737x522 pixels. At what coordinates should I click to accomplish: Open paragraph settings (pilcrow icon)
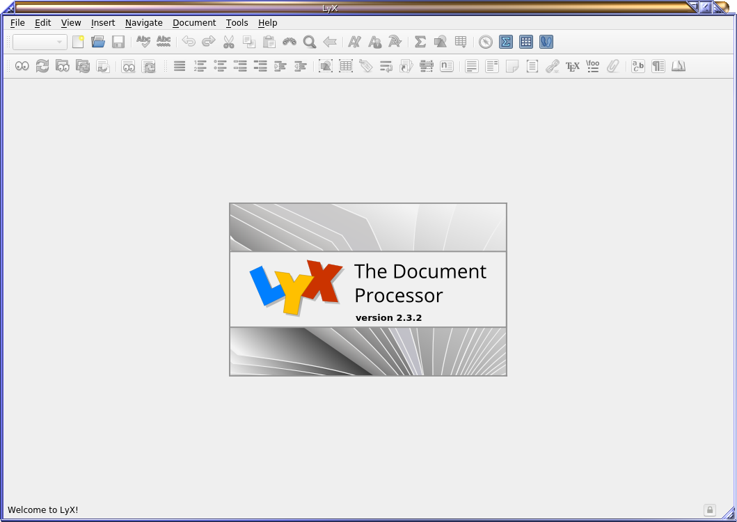pyautogui.click(x=658, y=66)
